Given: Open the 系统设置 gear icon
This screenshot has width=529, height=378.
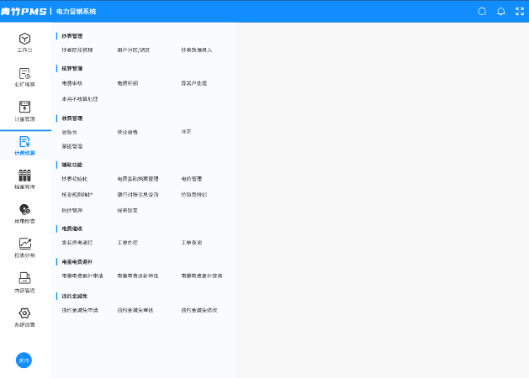Looking at the screenshot, I should click(24, 313).
